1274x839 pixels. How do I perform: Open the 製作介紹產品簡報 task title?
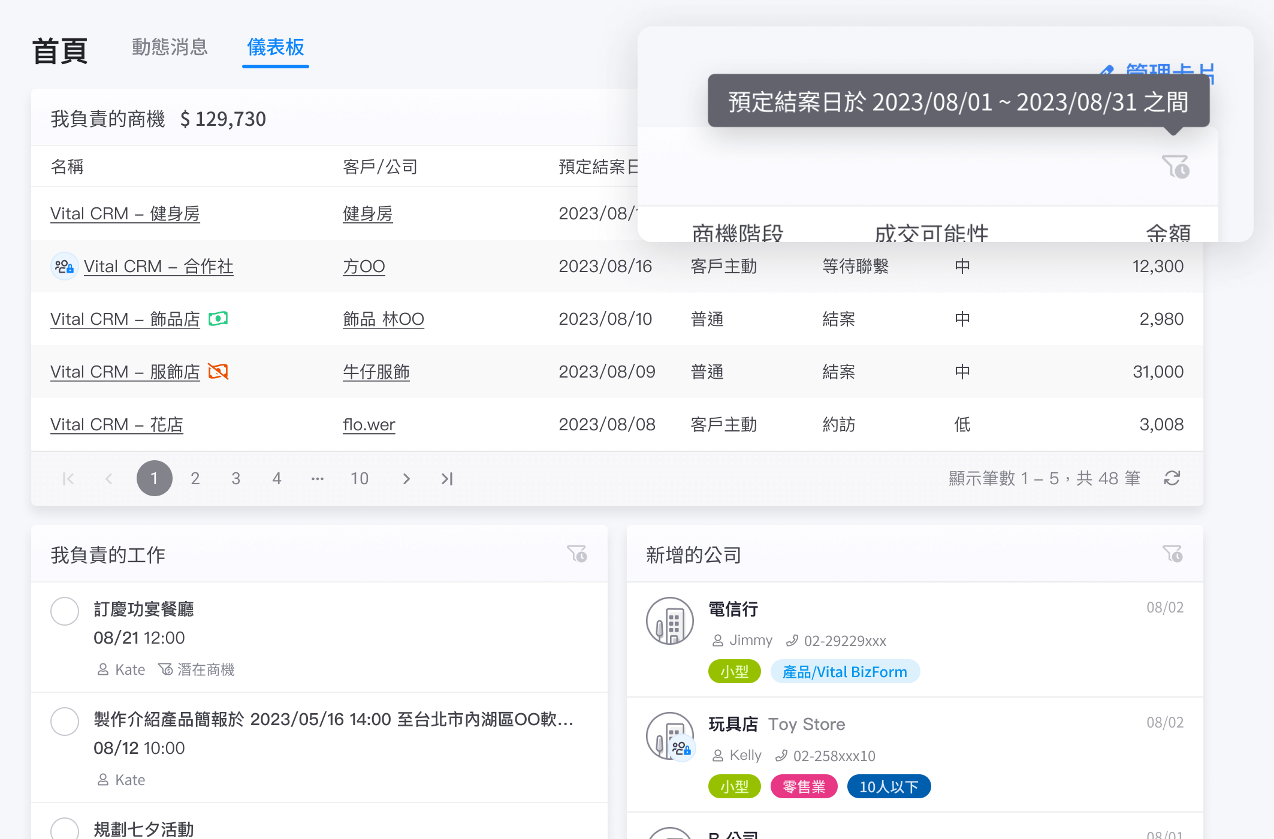pos(333,719)
